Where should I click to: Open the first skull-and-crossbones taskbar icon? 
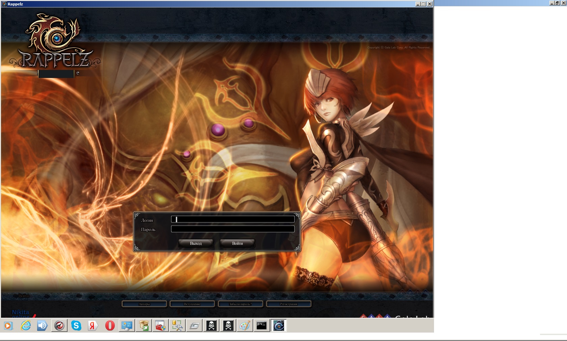(211, 326)
